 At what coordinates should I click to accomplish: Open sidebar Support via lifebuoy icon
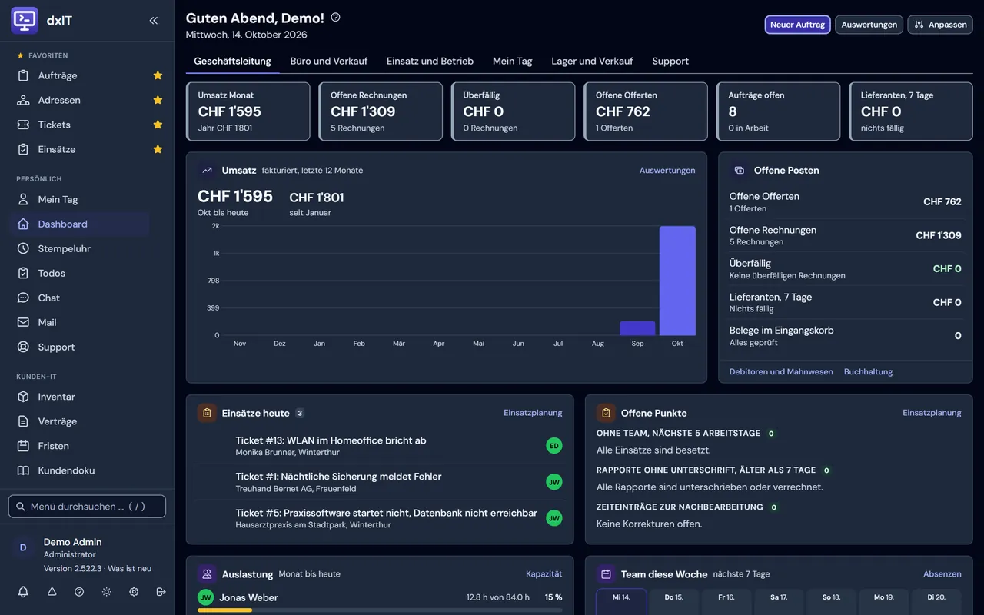click(x=23, y=347)
